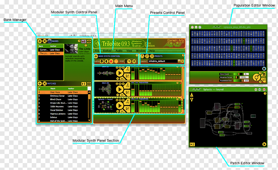Click save icon on Splasia -- keyed panel
278x170 pixels.
coord(128,109)
